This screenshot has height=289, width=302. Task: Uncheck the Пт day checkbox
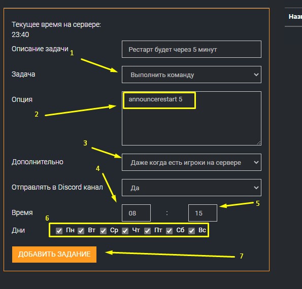(147, 231)
